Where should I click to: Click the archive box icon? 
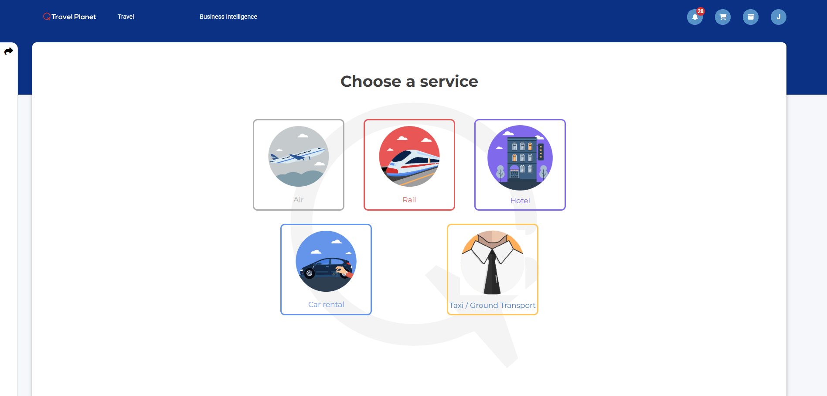point(751,17)
